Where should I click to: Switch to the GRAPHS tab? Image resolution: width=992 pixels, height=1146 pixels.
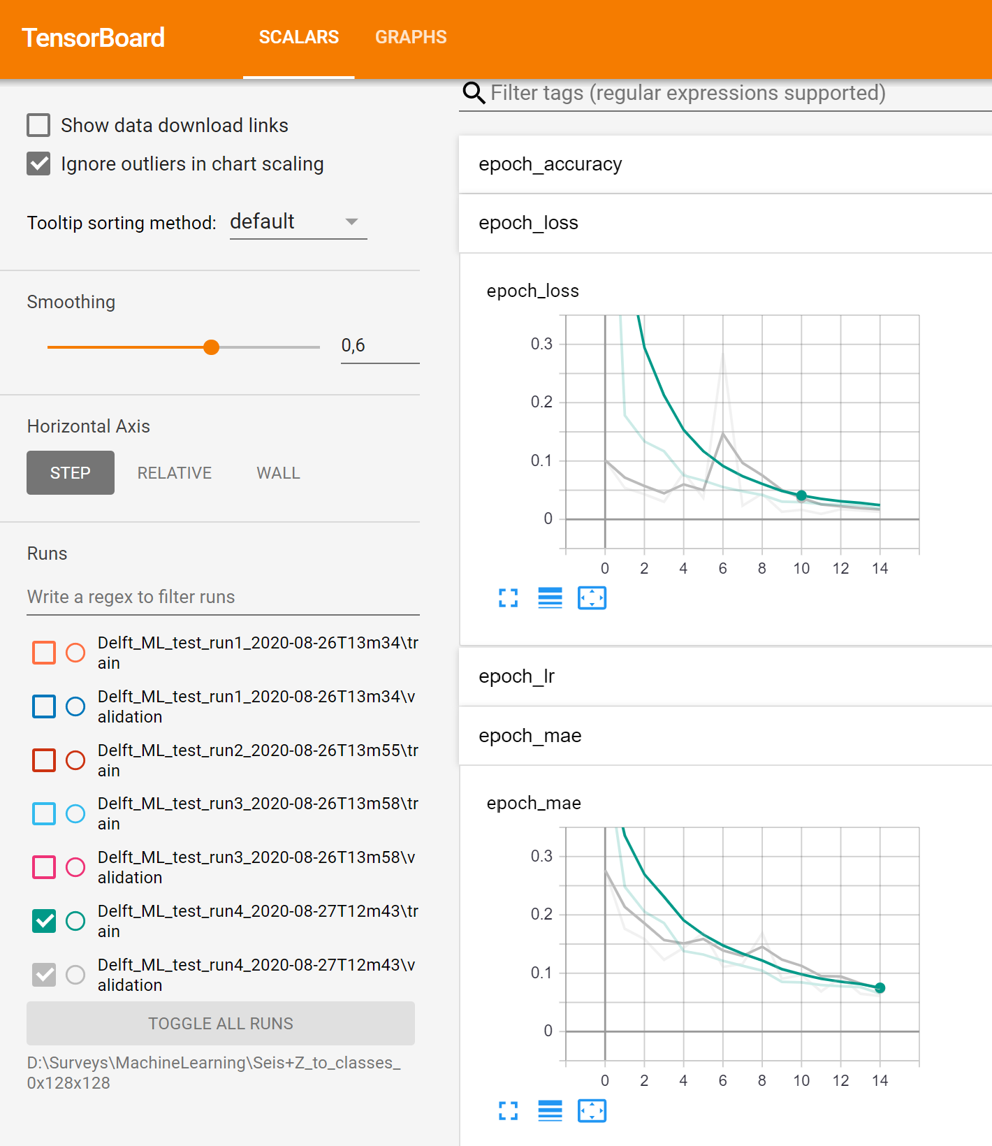coord(411,38)
